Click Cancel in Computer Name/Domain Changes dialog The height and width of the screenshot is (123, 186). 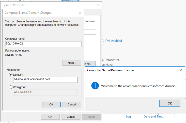72,104
